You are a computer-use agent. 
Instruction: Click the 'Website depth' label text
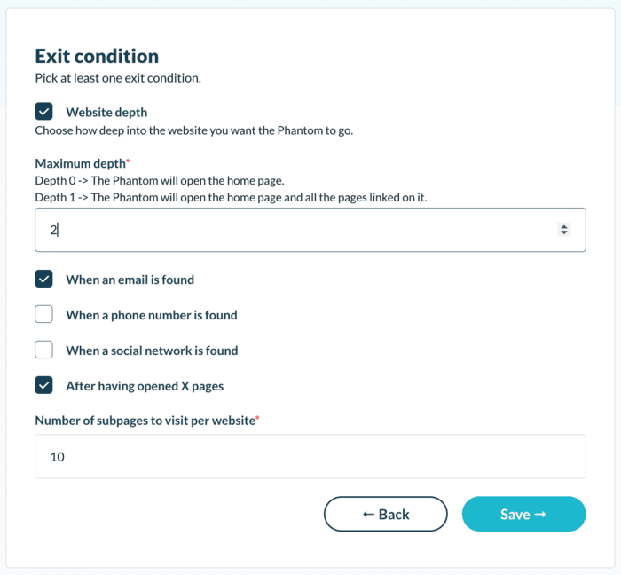pyautogui.click(x=106, y=113)
